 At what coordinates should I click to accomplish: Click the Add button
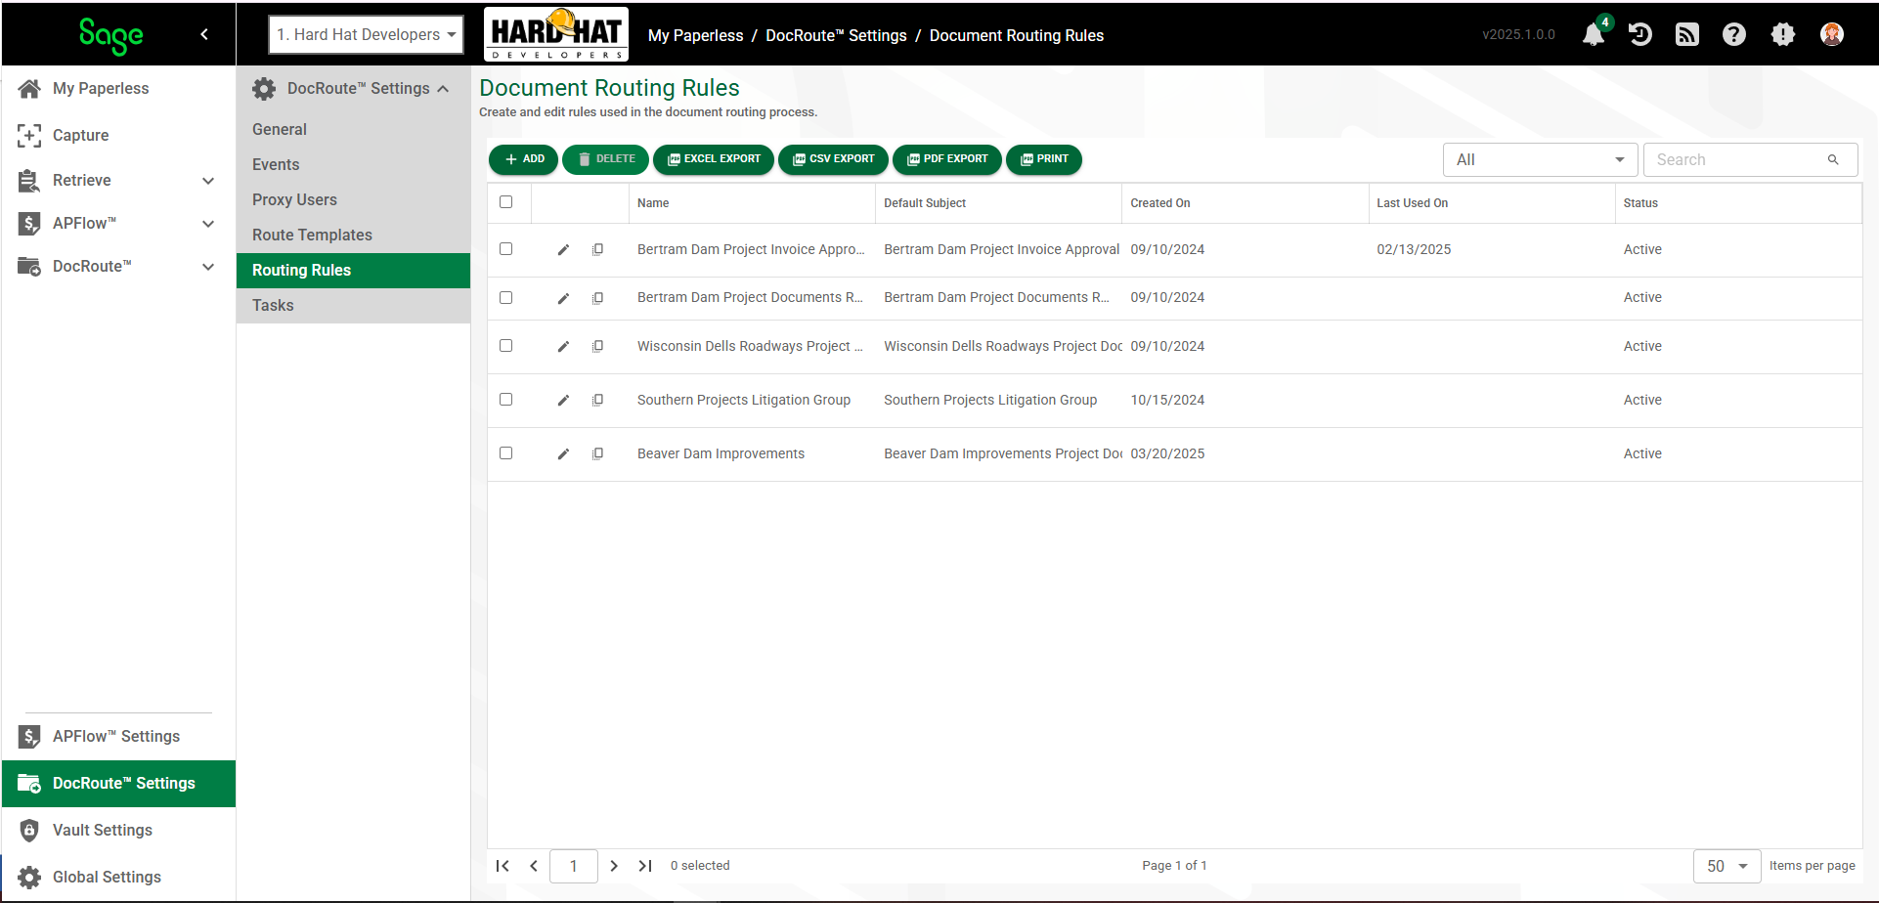[523, 159]
